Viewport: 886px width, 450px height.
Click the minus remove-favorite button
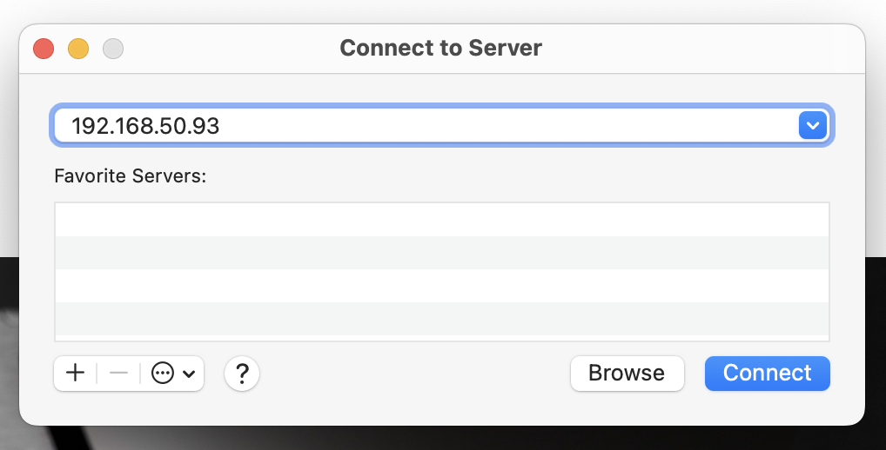pos(118,374)
